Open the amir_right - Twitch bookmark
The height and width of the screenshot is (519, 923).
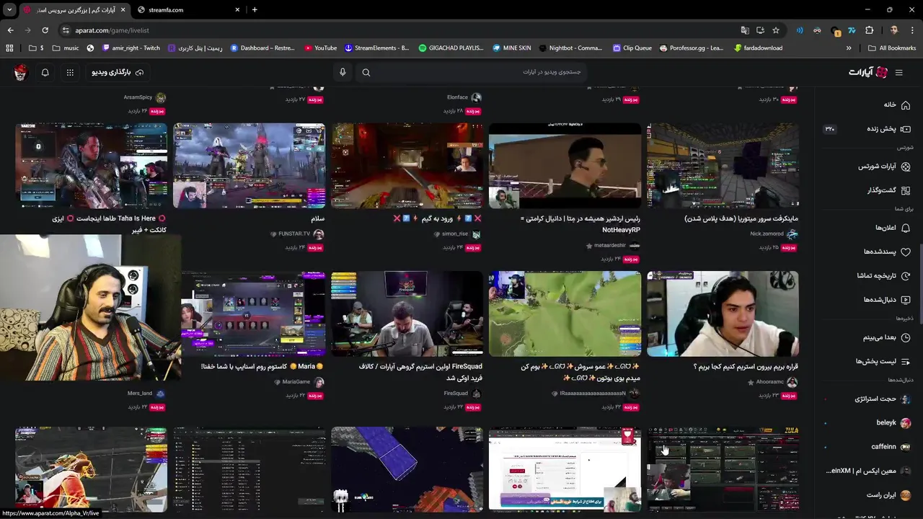[x=131, y=48]
